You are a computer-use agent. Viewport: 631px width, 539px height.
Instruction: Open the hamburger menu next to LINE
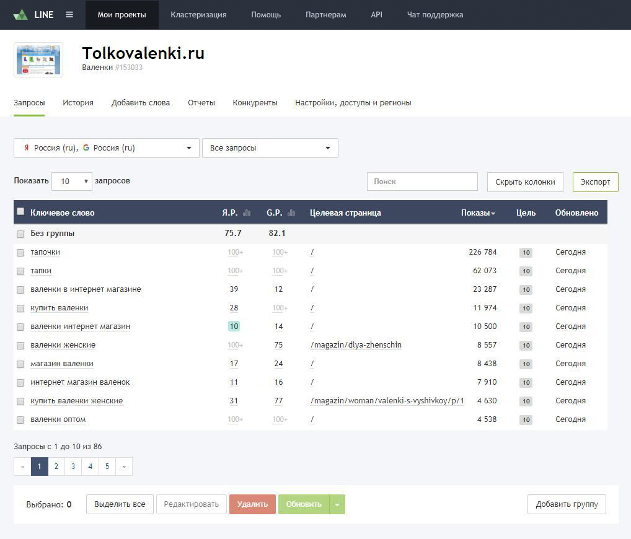click(x=69, y=15)
